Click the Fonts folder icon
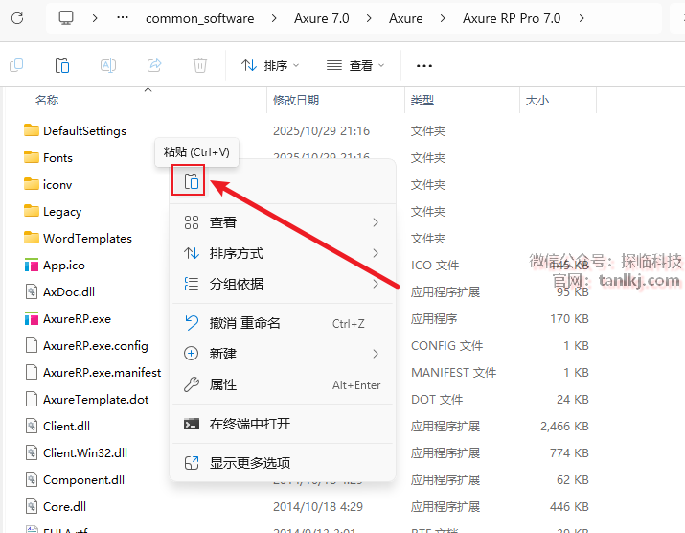 tap(32, 157)
